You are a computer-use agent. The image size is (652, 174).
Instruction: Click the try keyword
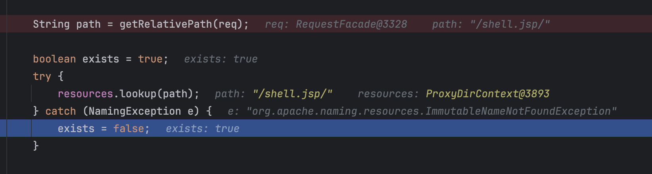(x=42, y=76)
